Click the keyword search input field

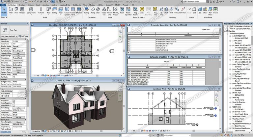pos(194,1)
